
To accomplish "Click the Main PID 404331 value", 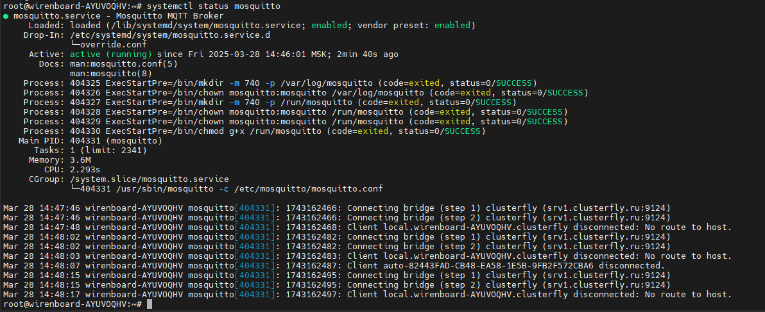I will [x=85, y=141].
